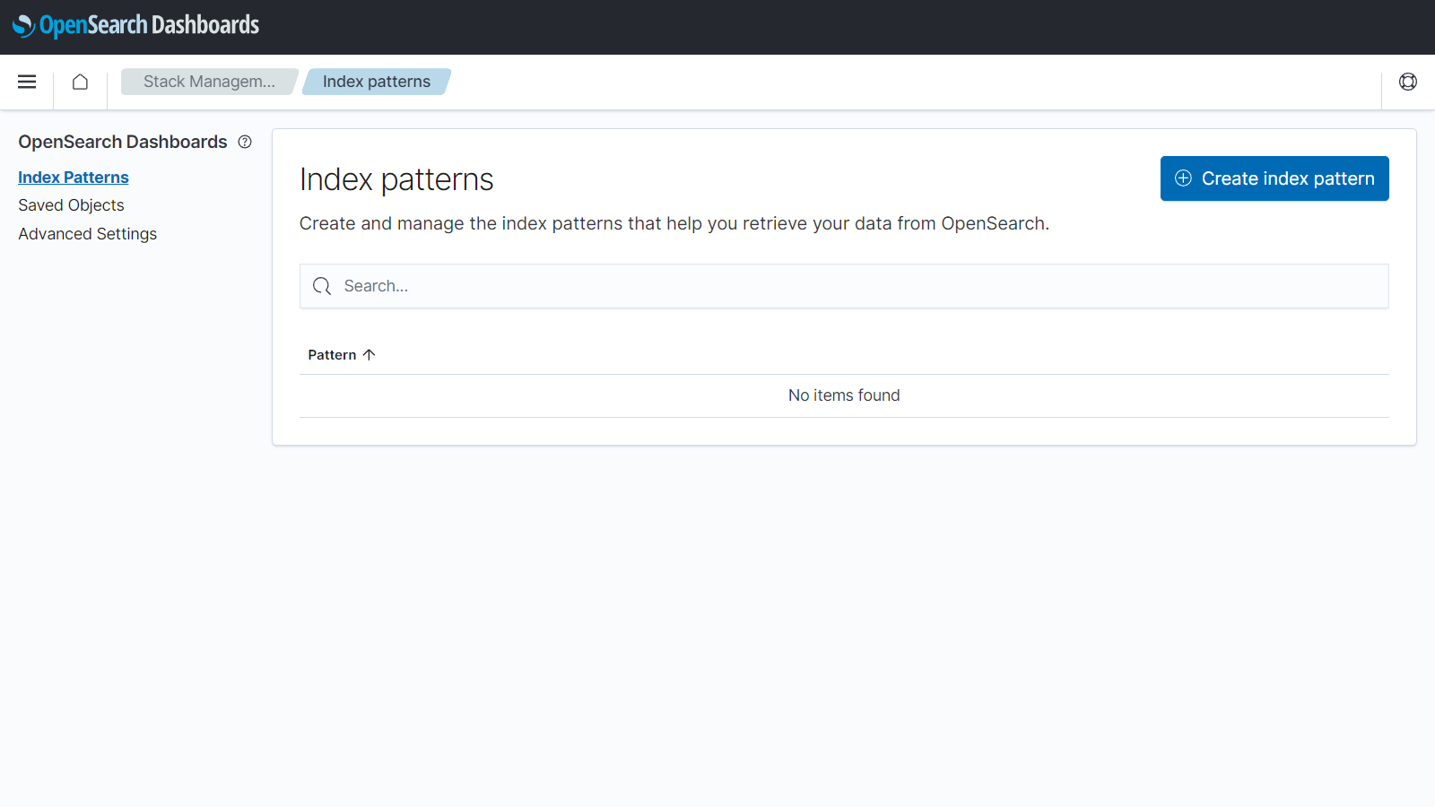This screenshot has width=1435, height=807.
Task: Open Index Patterns in the sidebar
Action: [74, 178]
